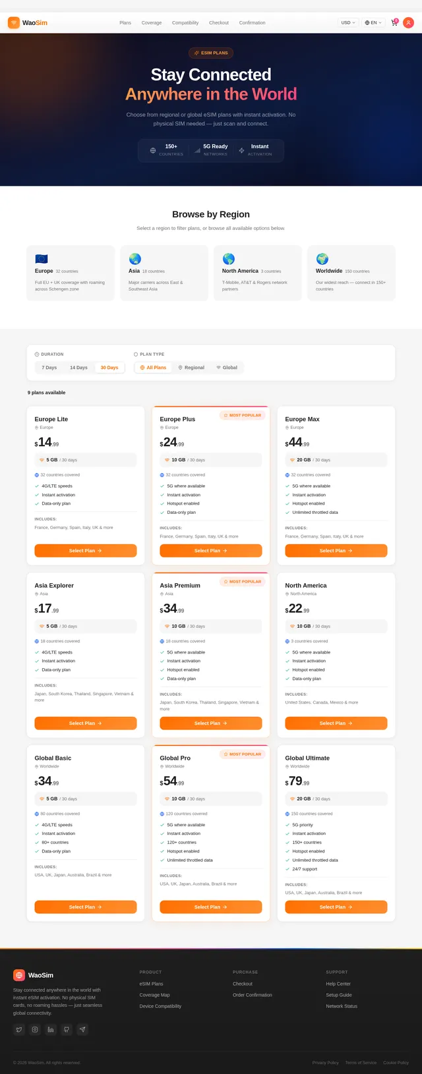
Task: Select the Europe Plus plan
Action: click(211, 551)
